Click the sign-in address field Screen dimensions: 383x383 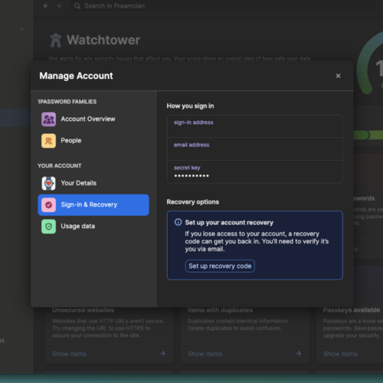(254, 126)
